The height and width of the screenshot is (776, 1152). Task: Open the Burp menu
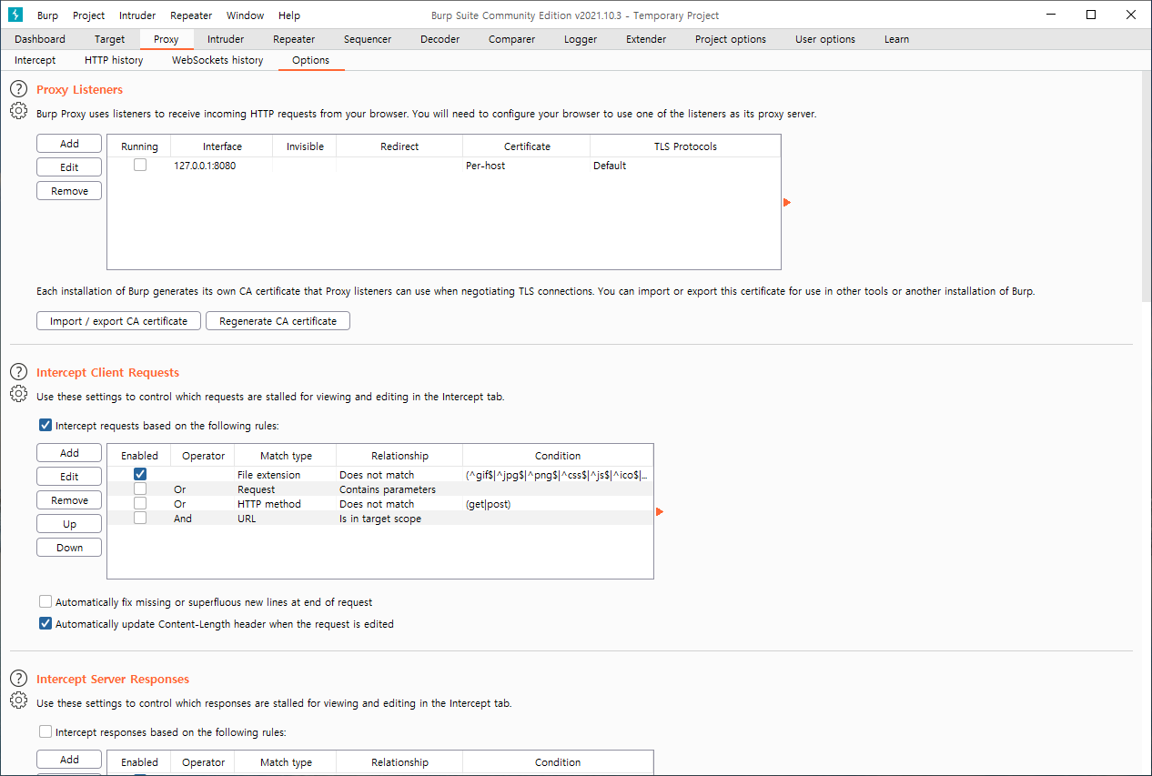pyautogui.click(x=47, y=15)
